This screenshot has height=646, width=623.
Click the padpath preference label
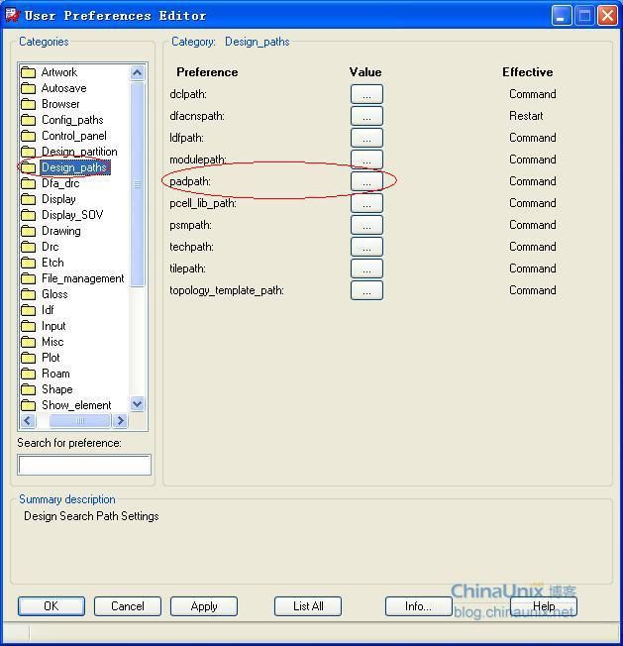[x=190, y=181]
